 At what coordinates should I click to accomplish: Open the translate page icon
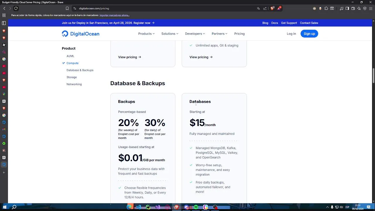tap(258, 8)
